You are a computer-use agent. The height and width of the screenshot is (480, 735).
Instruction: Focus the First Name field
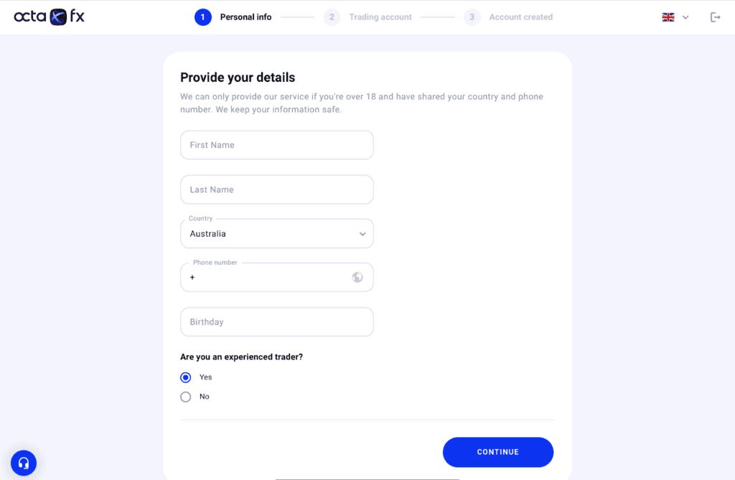[277, 145]
